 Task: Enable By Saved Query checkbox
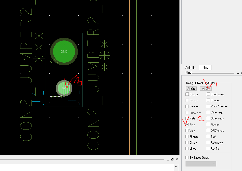click(187, 158)
